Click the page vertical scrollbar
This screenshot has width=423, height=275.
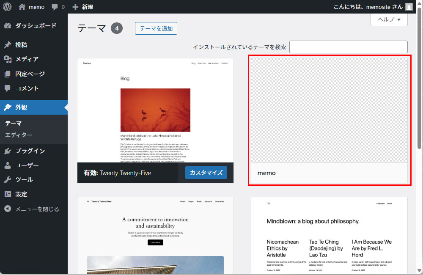(x=419, y=80)
